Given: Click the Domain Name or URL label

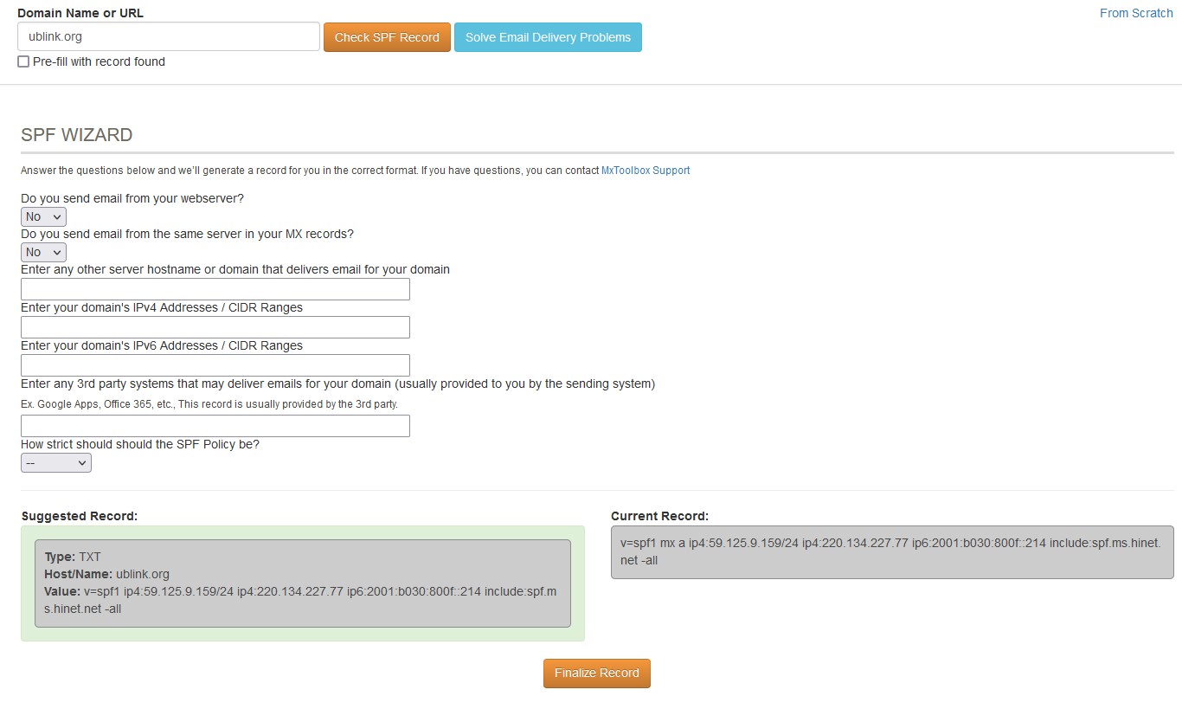Looking at the screenshot, I should (x=80, y=13).
